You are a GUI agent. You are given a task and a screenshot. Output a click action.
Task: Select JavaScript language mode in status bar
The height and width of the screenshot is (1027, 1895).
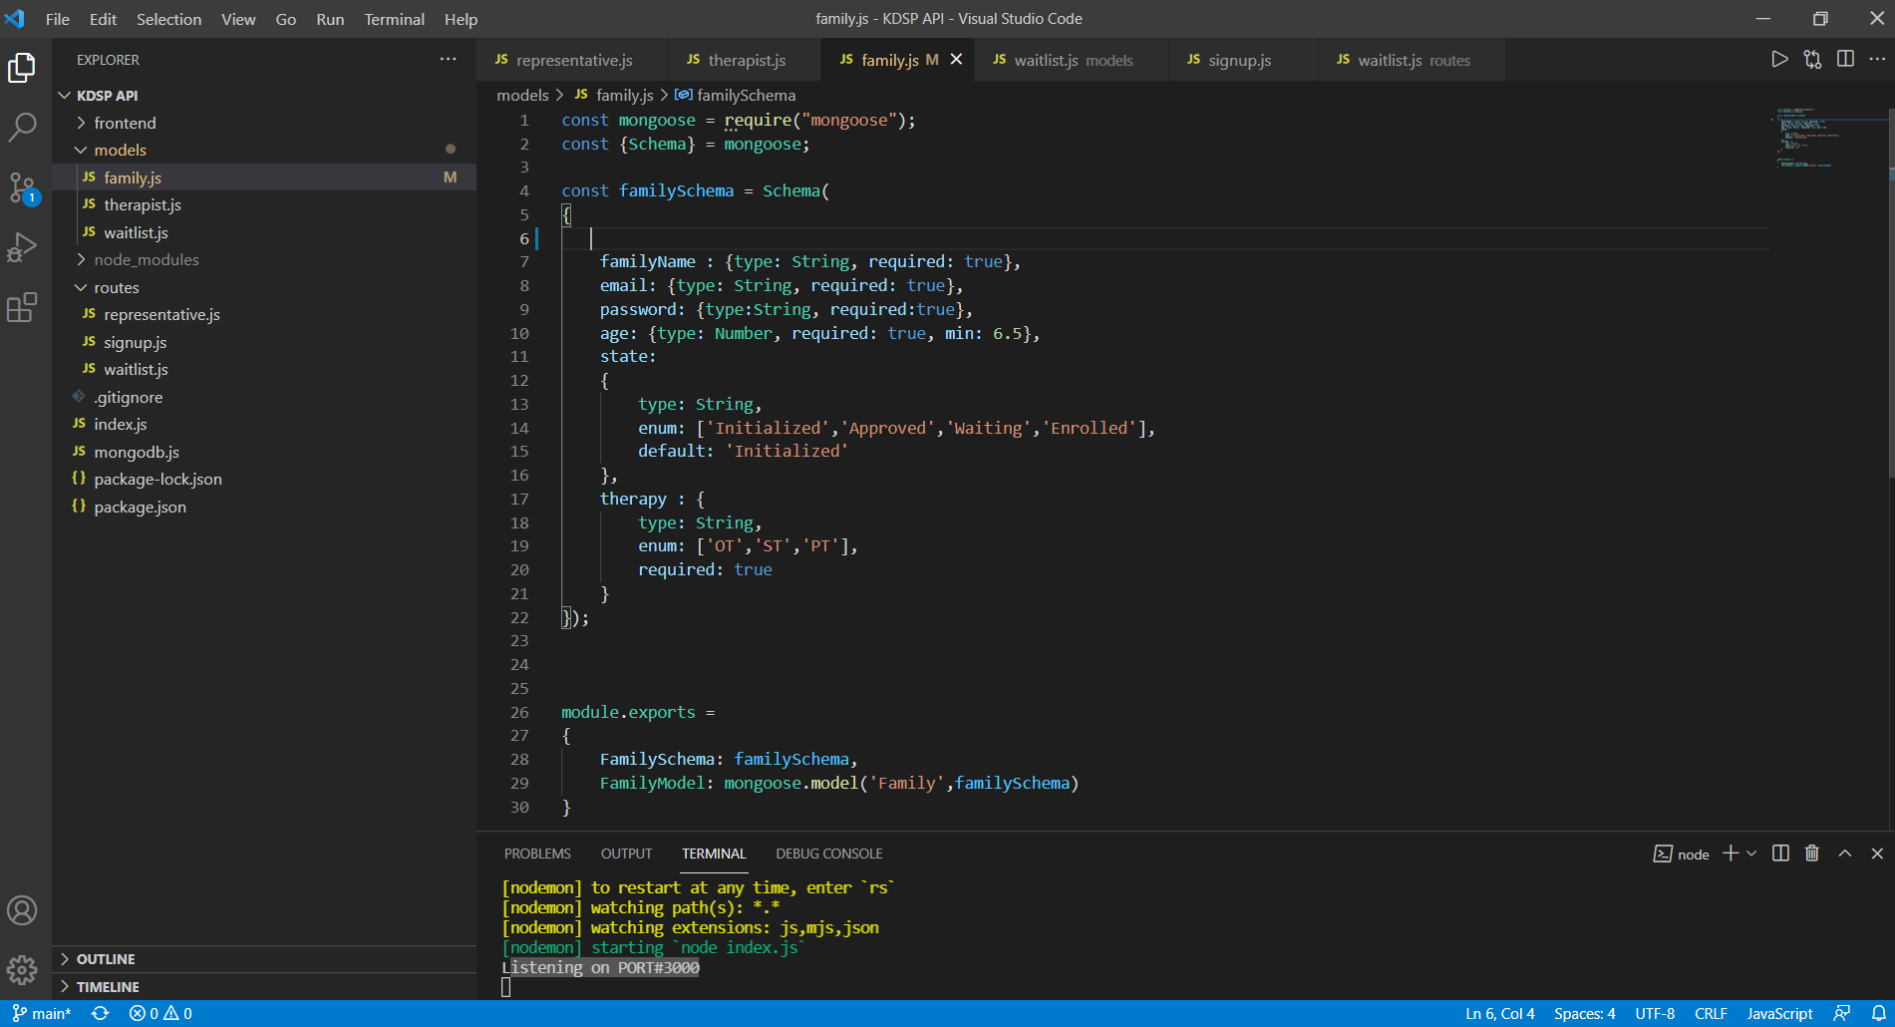pos(1779,1013)
